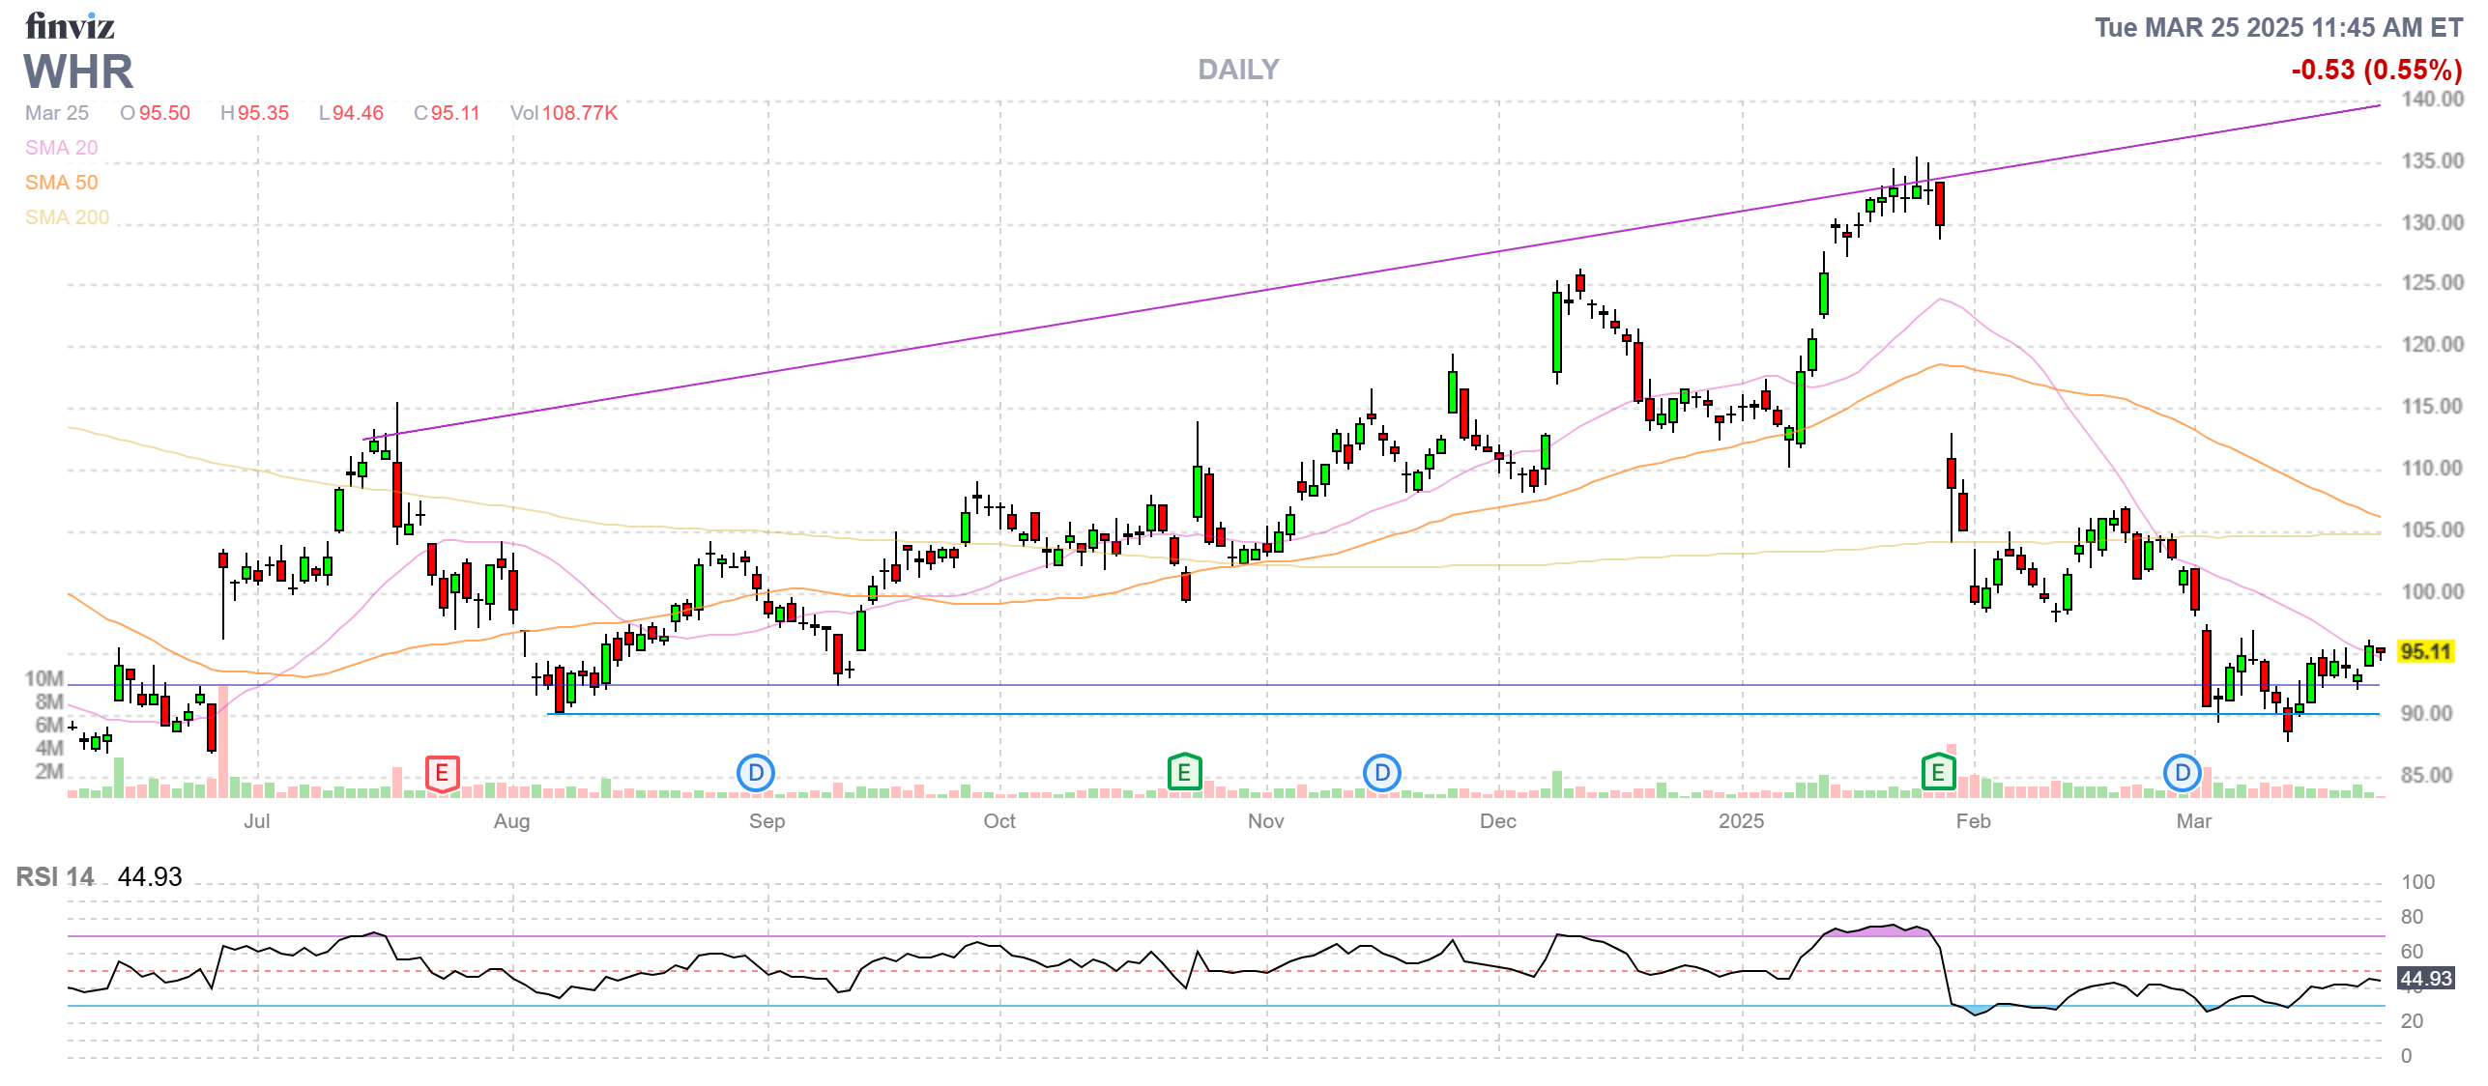
Task: Click the Vol 108.77K readout
Action: (x=564, y=113)
